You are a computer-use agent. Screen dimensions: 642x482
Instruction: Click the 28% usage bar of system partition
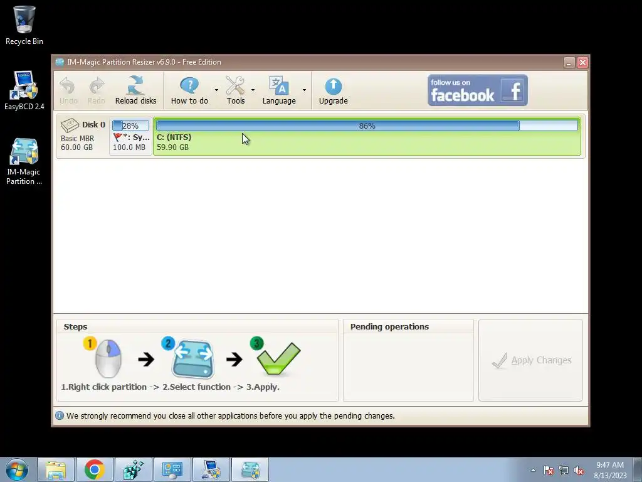pyautogui.click(x=130, y=126)
